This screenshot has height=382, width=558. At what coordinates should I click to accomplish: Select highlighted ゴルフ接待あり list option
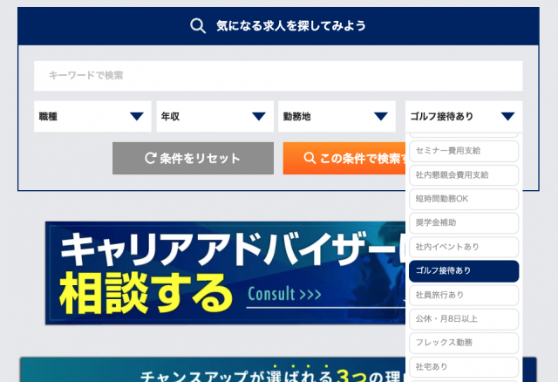coord(464,271)
